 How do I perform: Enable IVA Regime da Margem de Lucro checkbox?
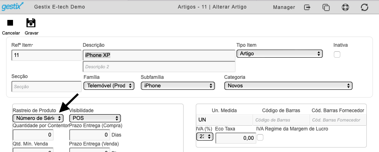(x=260, y=137)
